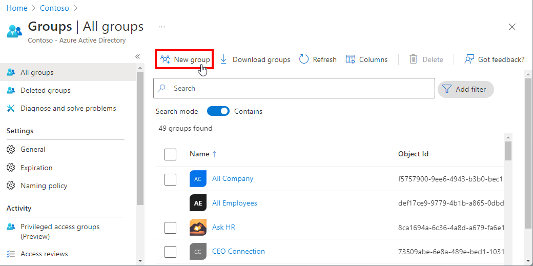Select the All Company checkbox
This screenshot has width=533, height=266.
[x=170, y=179]
